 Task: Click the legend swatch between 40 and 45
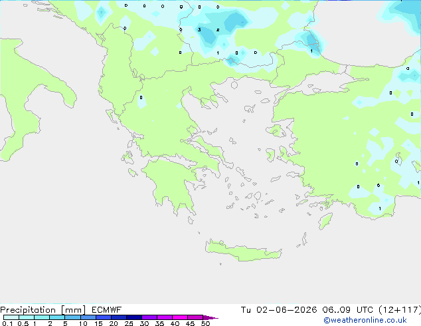pyautogui.click(x=180, y=317)
